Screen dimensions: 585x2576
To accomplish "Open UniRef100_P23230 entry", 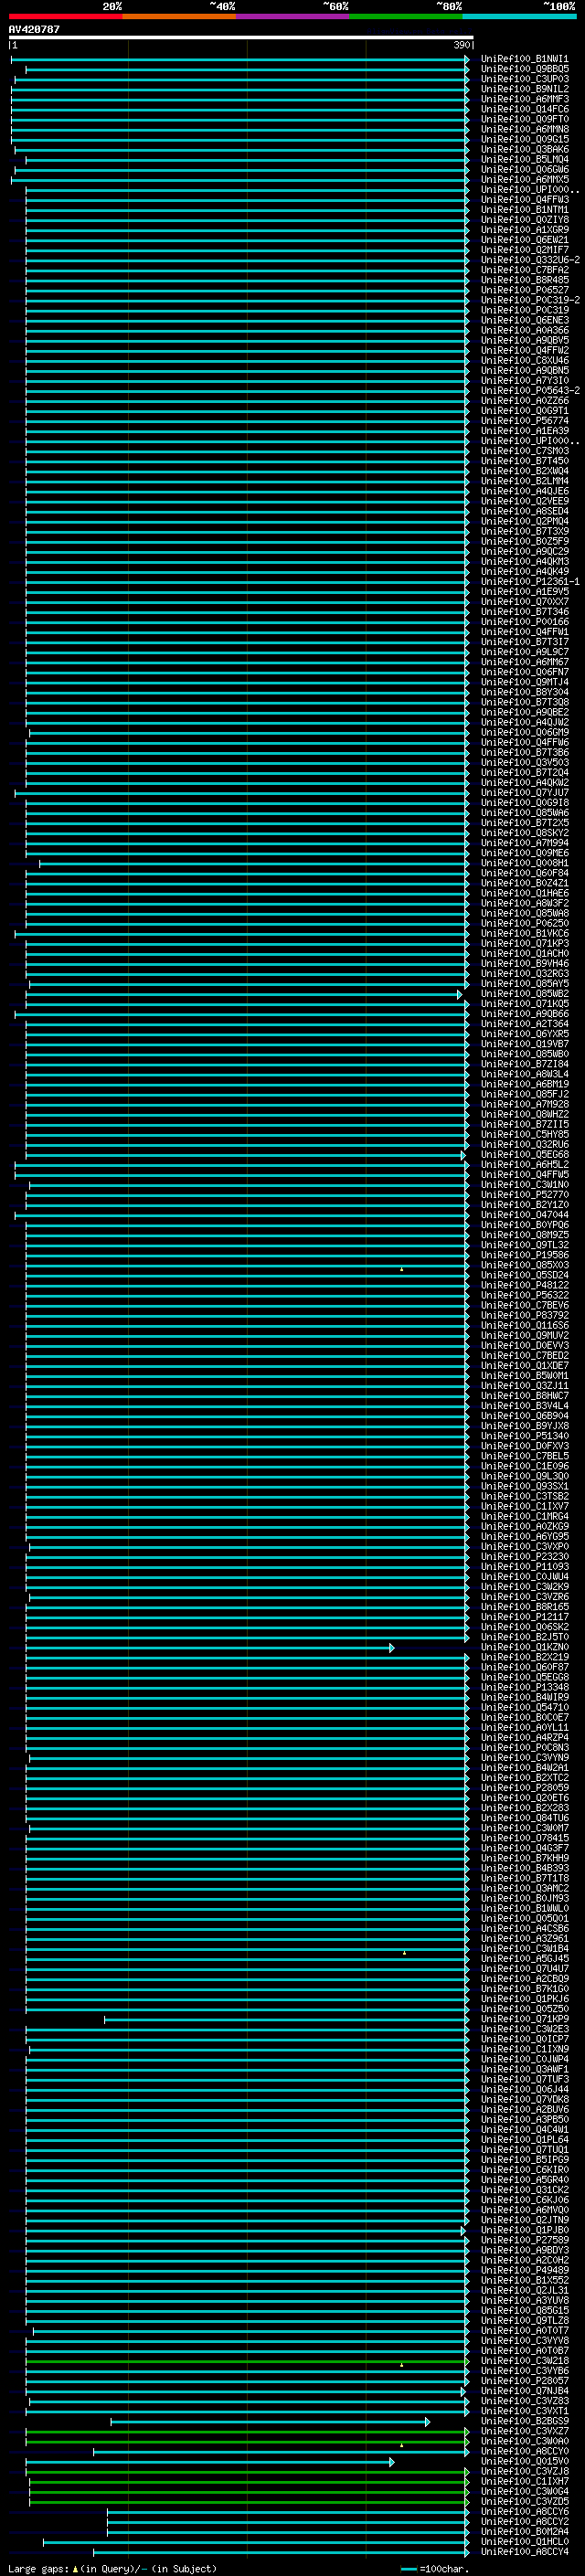I will click(524, 1557).
